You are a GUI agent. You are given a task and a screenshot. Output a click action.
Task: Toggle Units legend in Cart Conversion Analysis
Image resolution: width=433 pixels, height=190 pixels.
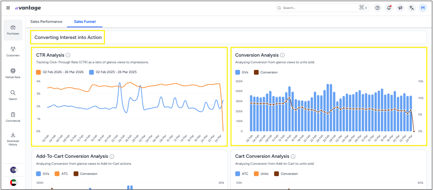tap(261, 174)
